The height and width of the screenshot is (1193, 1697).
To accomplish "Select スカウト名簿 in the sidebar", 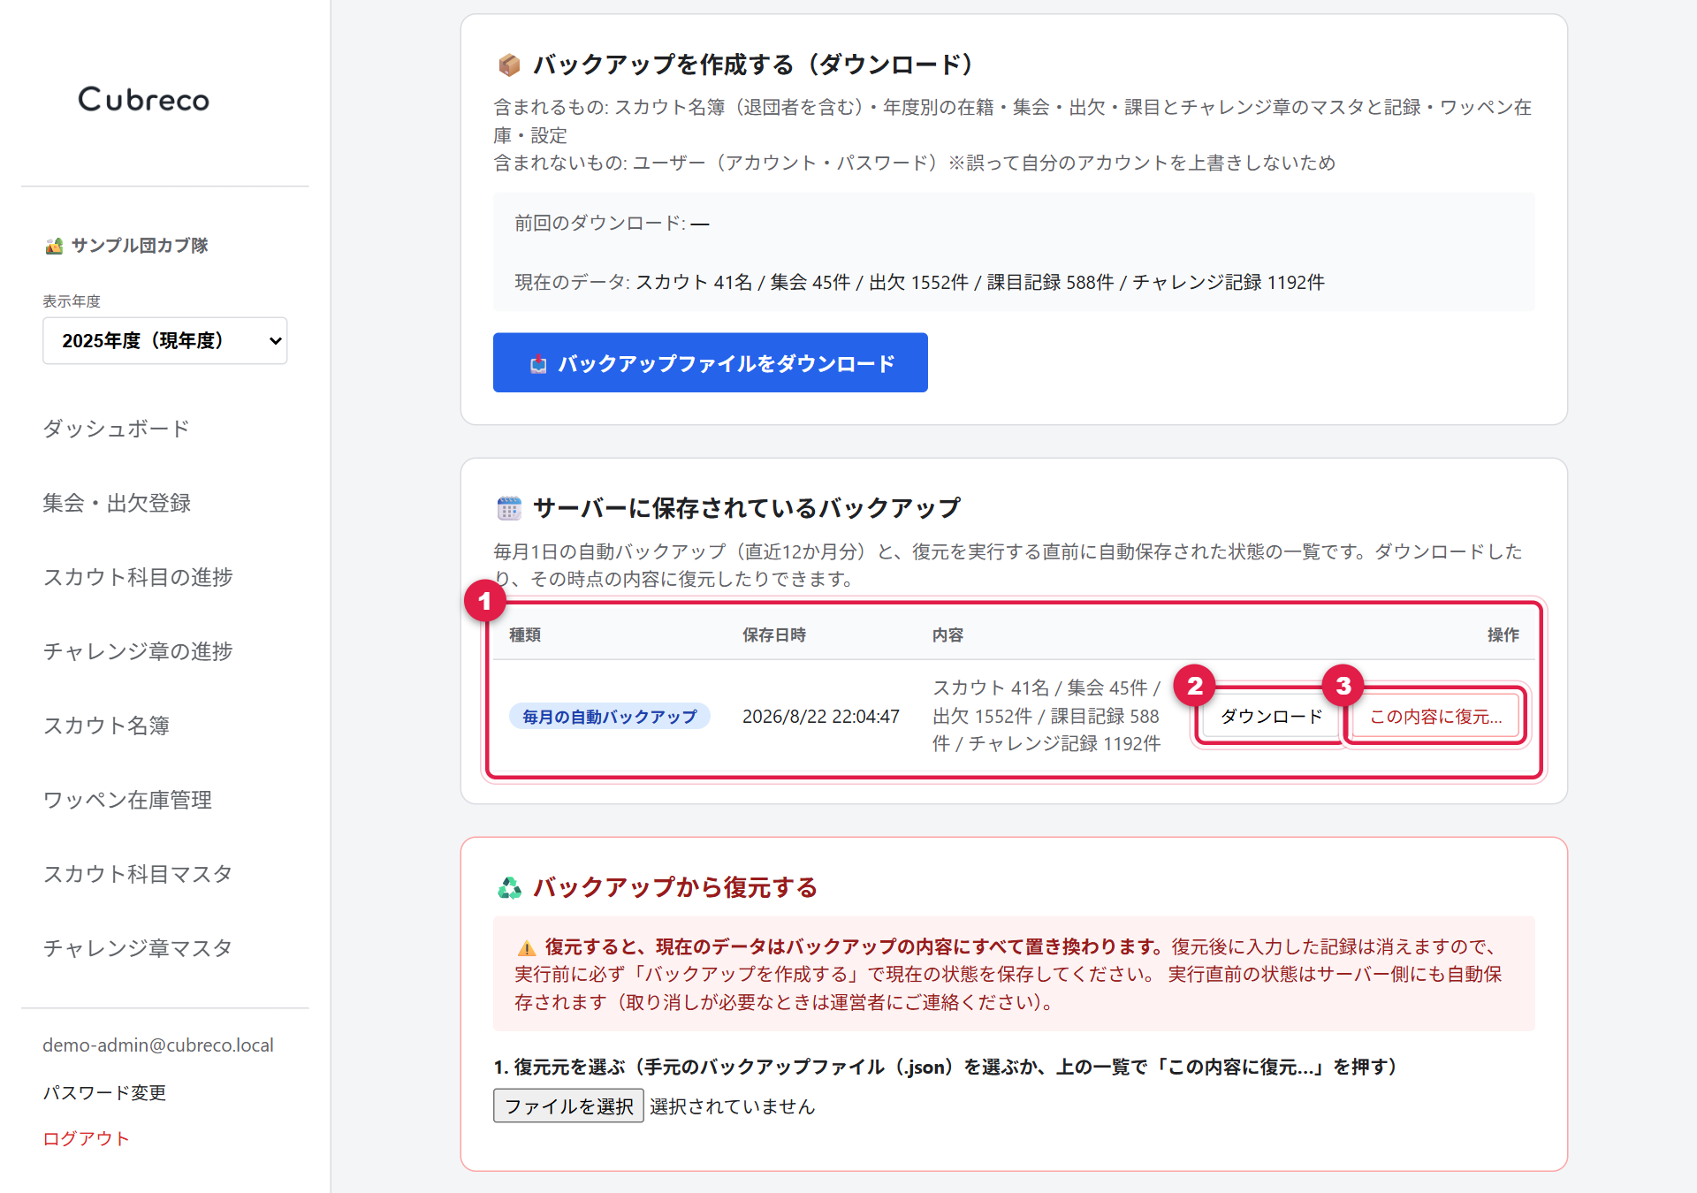I will (106, 726).
